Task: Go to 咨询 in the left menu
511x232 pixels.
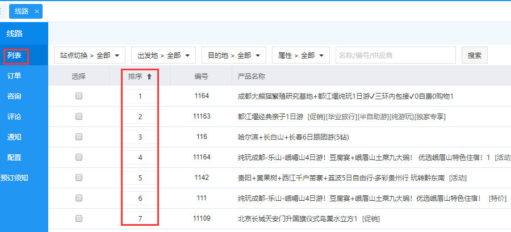Action: (x=14, y=96)
